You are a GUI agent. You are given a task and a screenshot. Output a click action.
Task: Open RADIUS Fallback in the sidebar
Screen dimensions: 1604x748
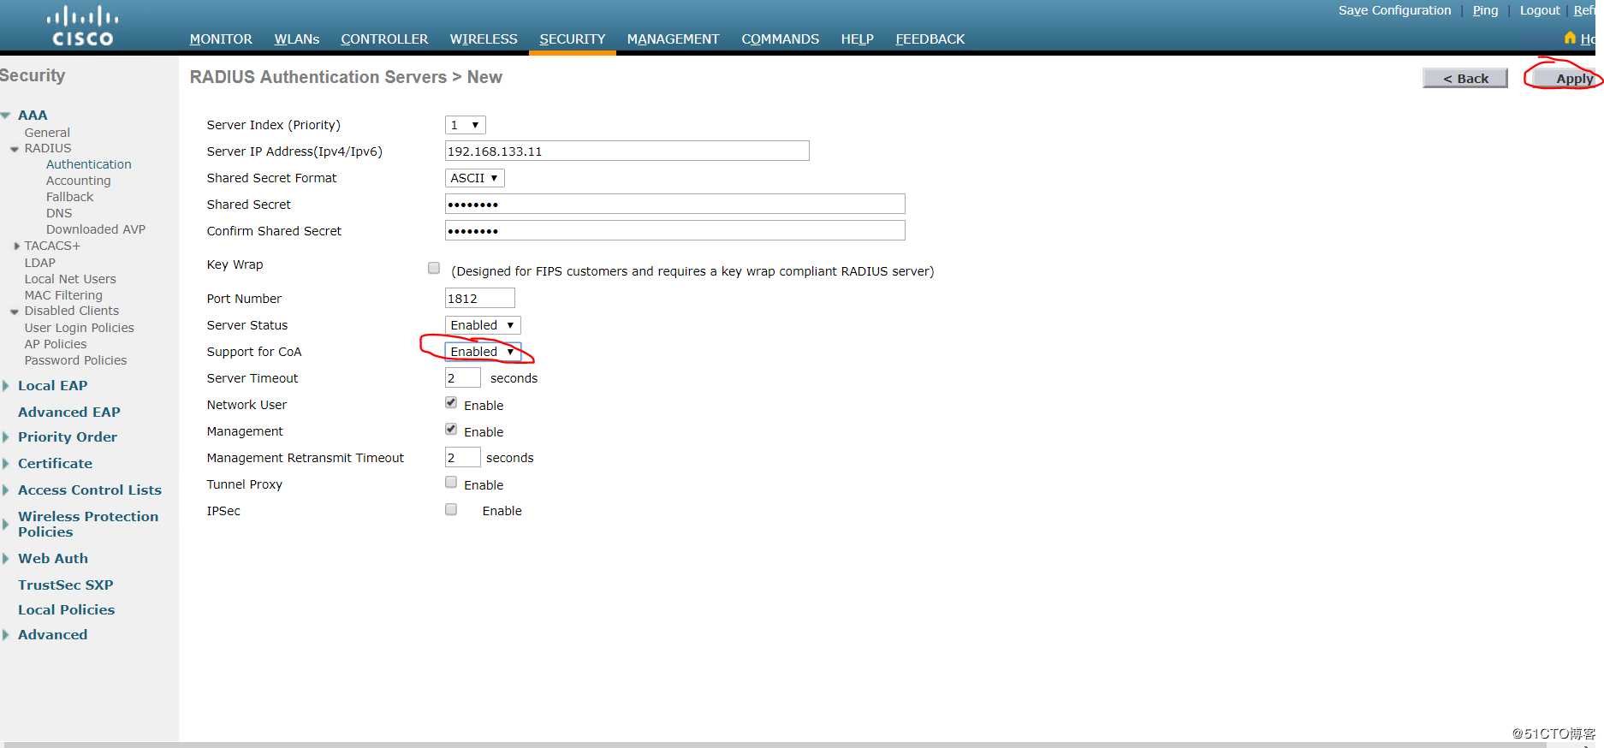coord(70,197)
